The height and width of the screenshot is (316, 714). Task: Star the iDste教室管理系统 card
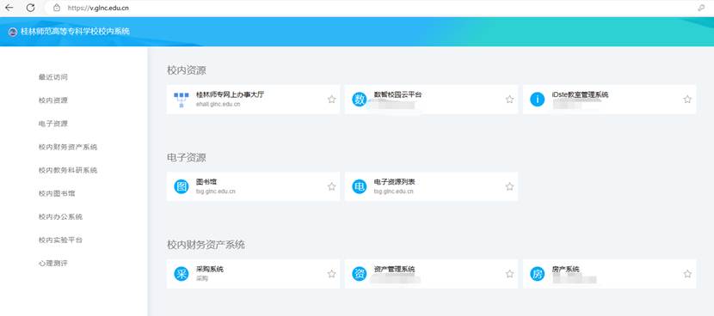(687, 99)
